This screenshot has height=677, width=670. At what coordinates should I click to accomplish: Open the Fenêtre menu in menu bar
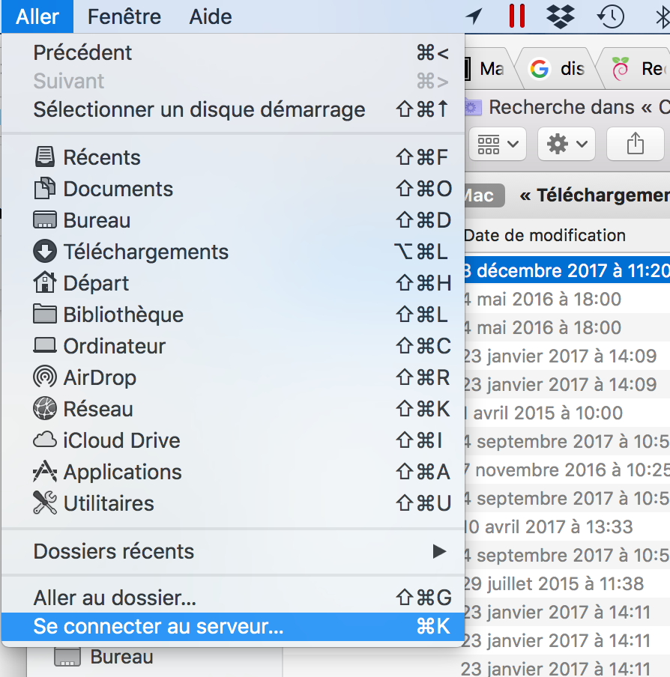(124, 16)
